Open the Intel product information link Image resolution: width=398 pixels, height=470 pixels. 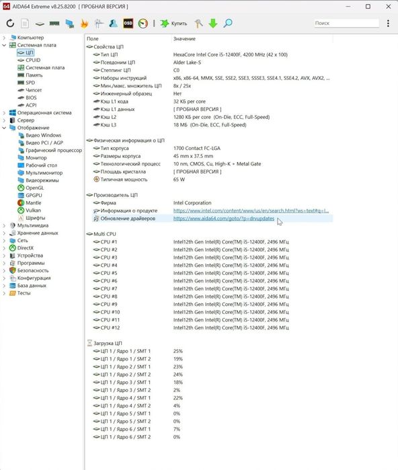tap(251, 210)
